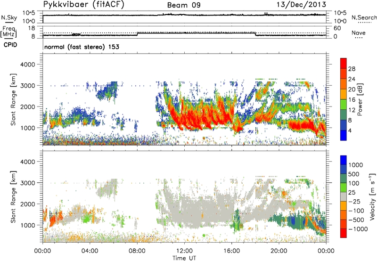Pick the light green 12–16 dB colorbar segment
The width and height of the screenshot is (377, 261).
344,104
